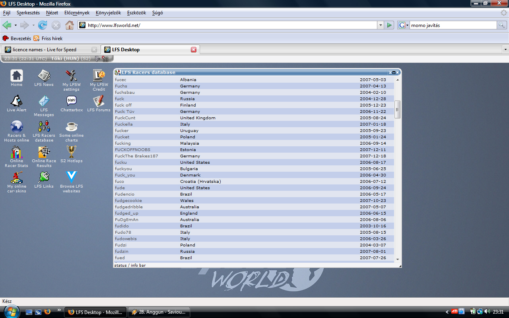Open the Eszközök menu

pyautogui.click(x=137, y=13)
